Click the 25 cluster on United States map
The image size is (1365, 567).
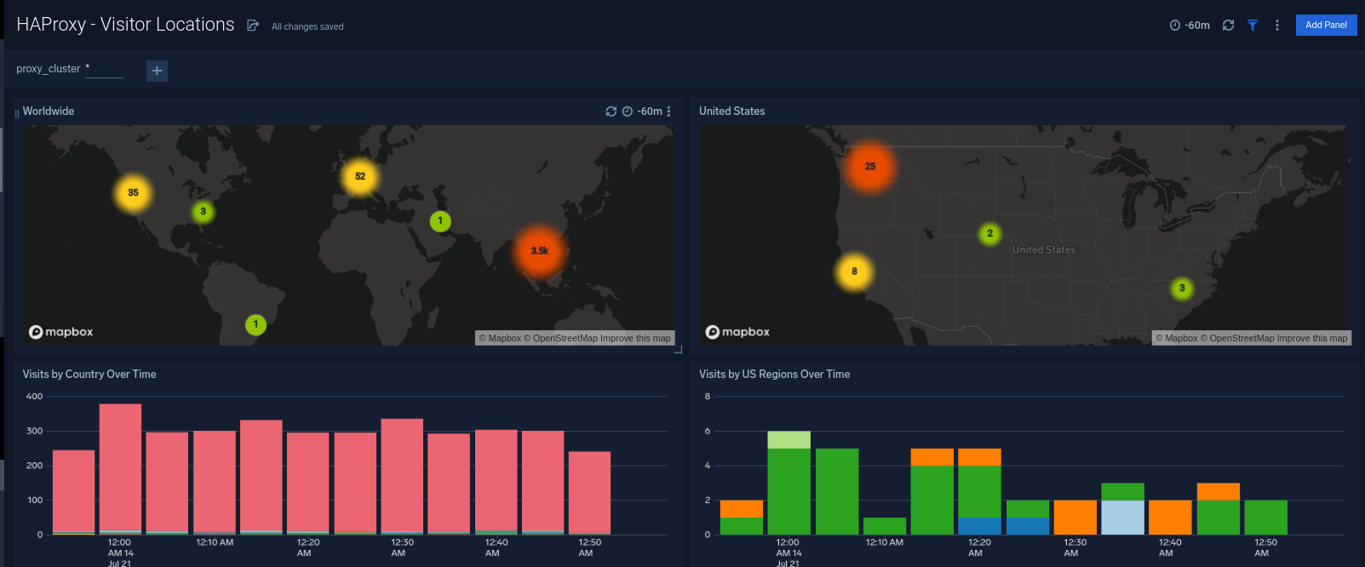pyautogui.click(x=869, y=167)
